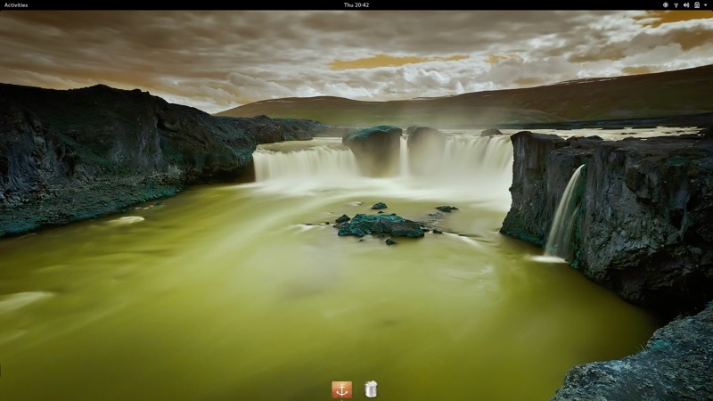This screenshot has width=713, height=401.
Task: Click the volume speaker icon
Action: (685, 4)
